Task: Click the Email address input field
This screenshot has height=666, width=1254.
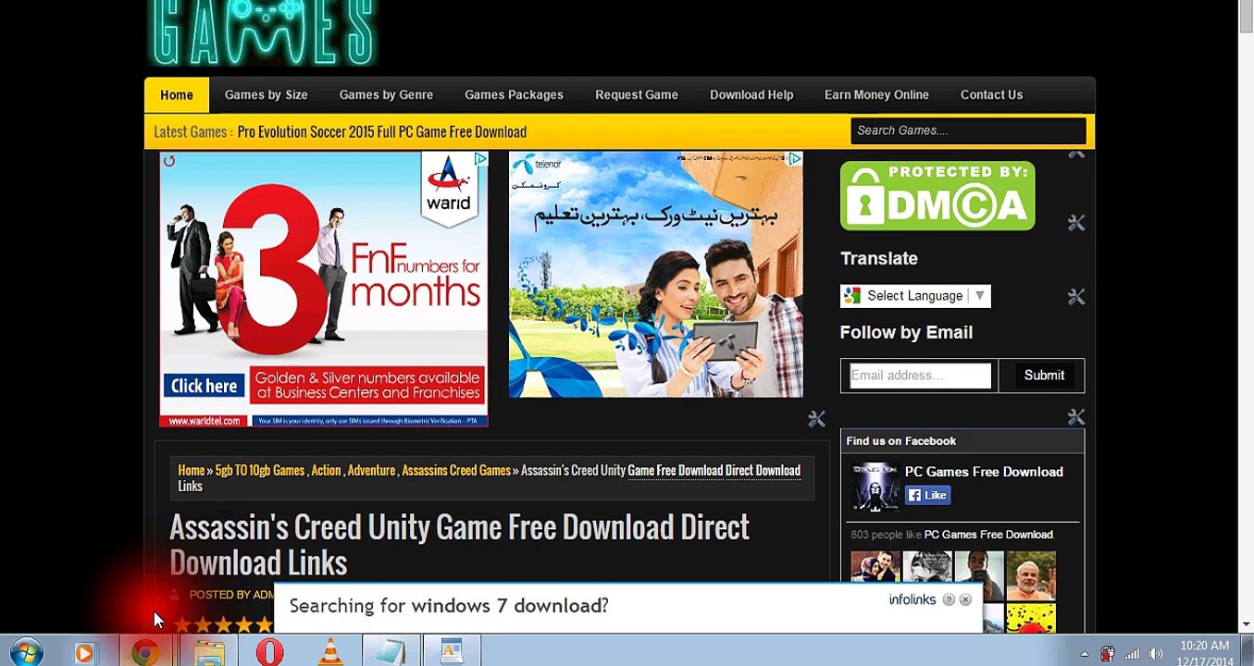Action: (920, 376)
